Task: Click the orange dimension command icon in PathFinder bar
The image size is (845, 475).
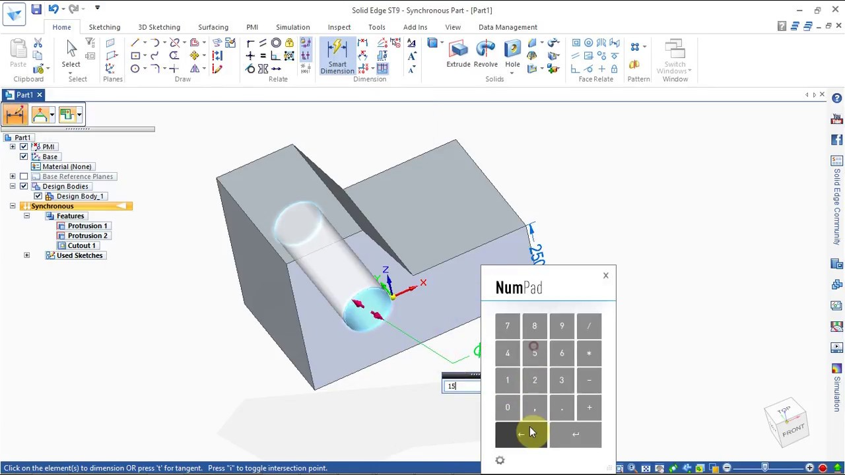Action: 15,115
